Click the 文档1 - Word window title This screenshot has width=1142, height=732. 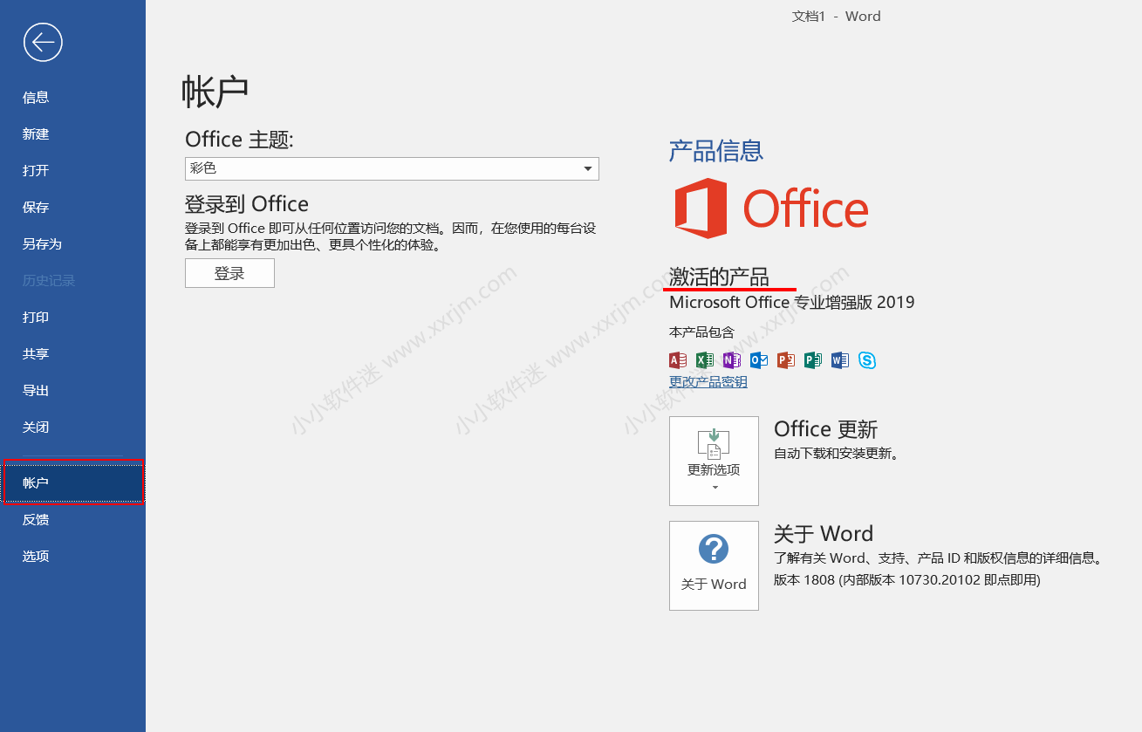[836, 17]
